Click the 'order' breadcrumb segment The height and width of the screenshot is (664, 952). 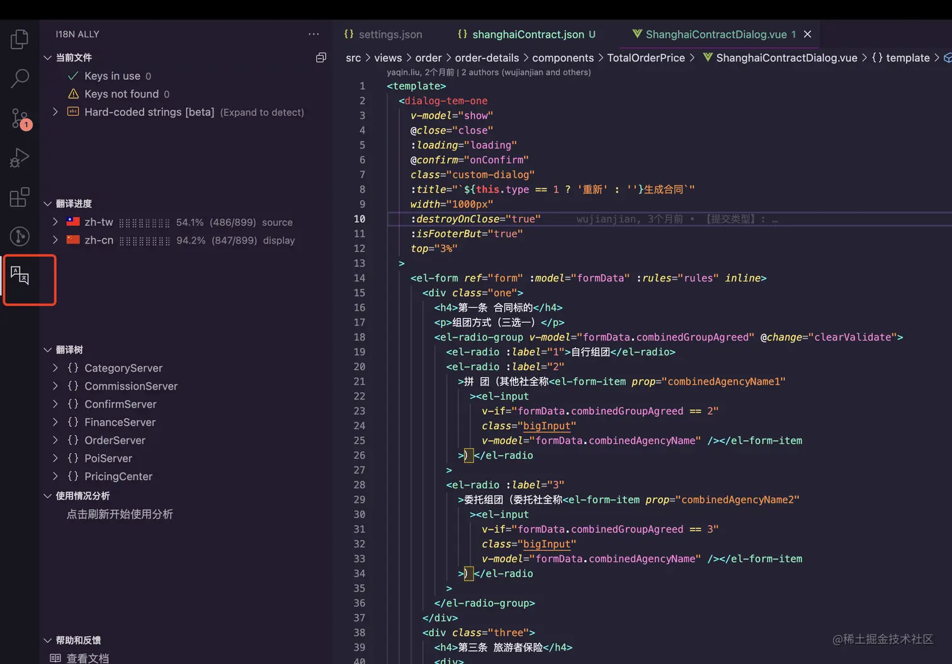[428, 58]
